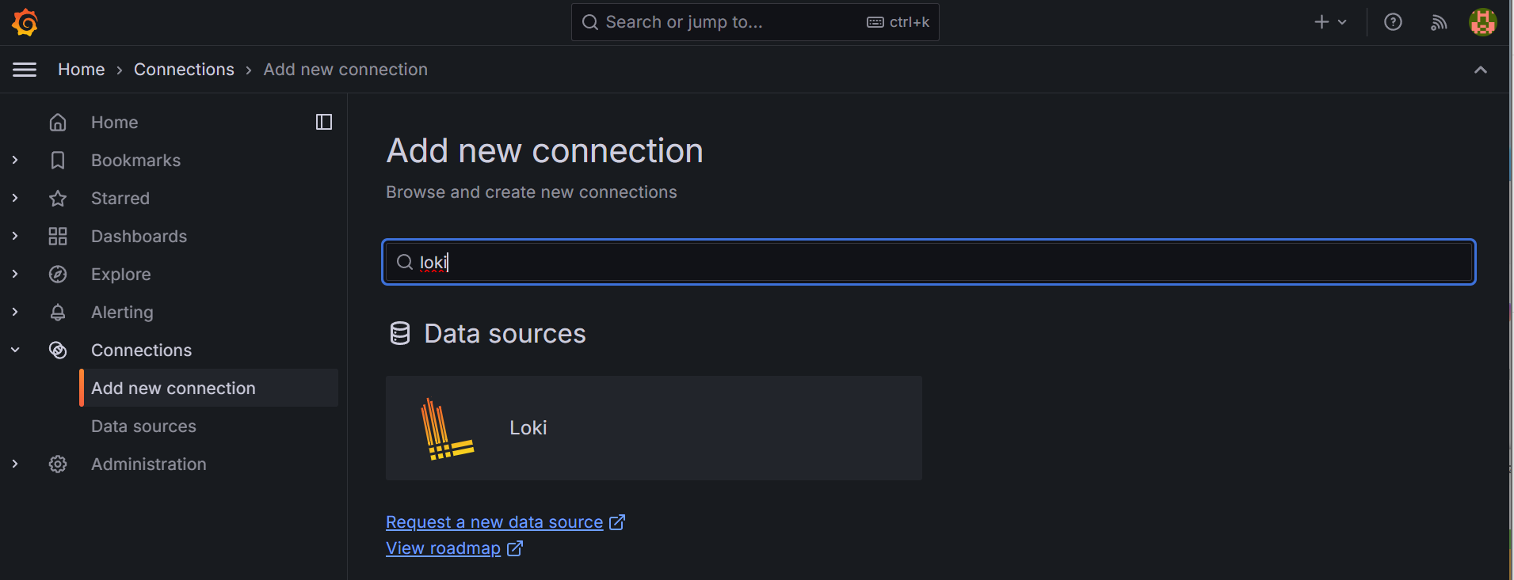The width and height of the screenshot is (1514, 580).
Task: Click the Administration gear icon
Action: click(x=58, y=464)
